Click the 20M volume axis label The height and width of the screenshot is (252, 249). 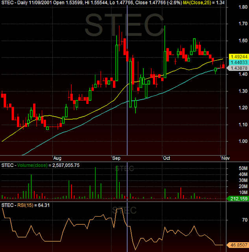[x=243, y=187]
